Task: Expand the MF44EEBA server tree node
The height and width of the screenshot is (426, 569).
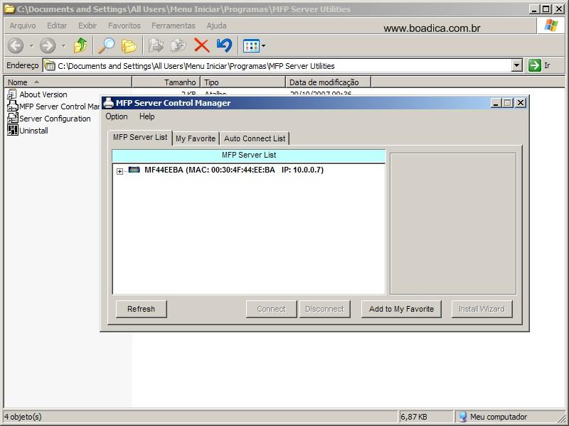Action: pos(119,171)
